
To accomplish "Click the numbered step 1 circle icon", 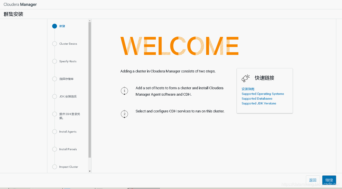I will [x=125, y=91].
